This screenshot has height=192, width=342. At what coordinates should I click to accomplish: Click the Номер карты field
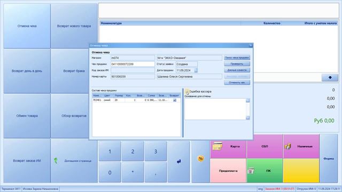pyautogui.click(x=133, y=77)
